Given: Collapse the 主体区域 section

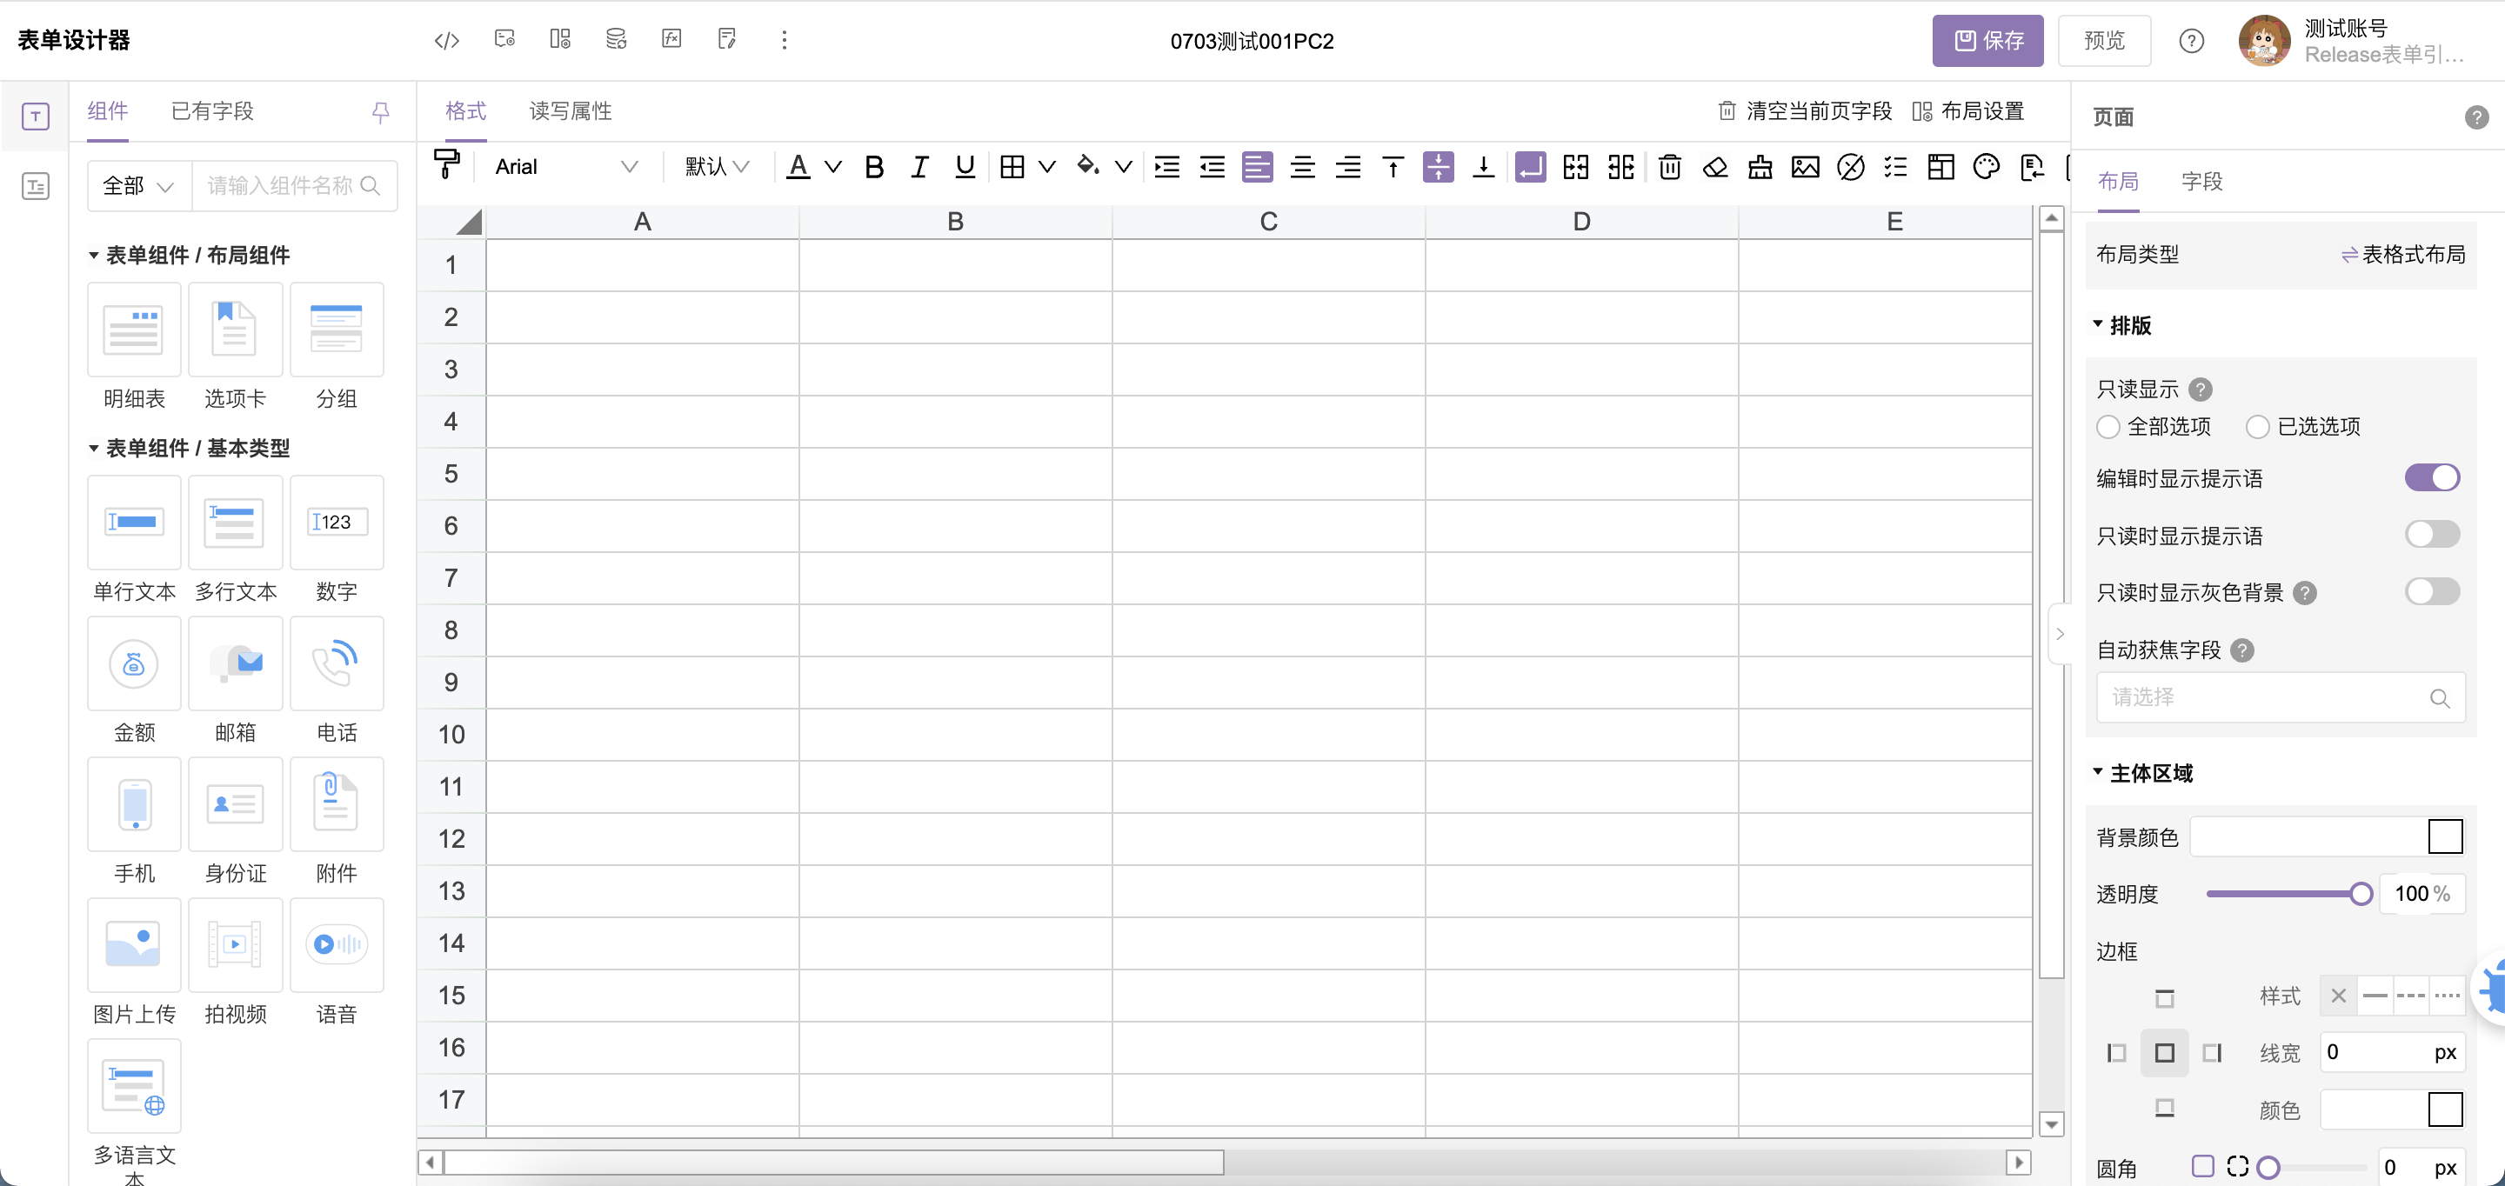Looking at the screenshot, I should (2098, 772).
